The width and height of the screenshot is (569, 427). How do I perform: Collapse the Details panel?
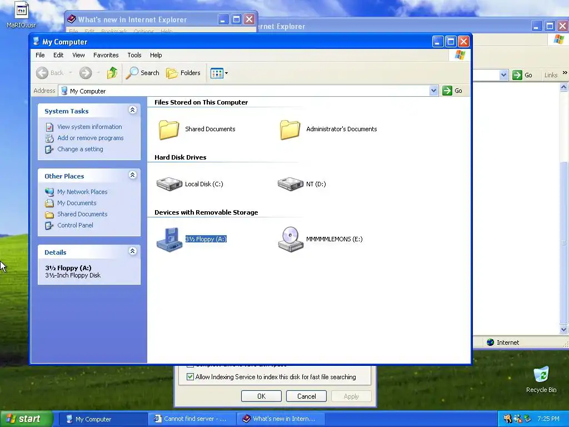(132, 251)
